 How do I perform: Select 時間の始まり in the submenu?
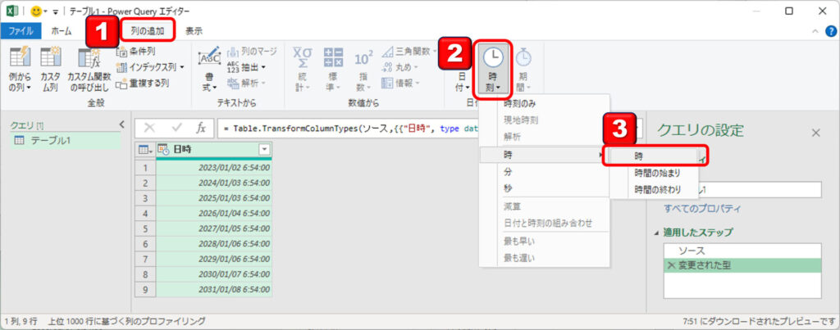click(659, 174)
